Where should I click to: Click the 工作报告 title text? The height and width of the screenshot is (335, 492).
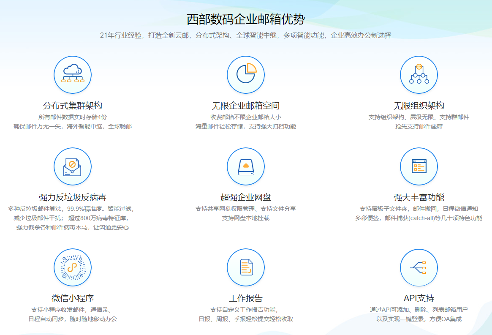pyautogui.click(x=246, y=298)
